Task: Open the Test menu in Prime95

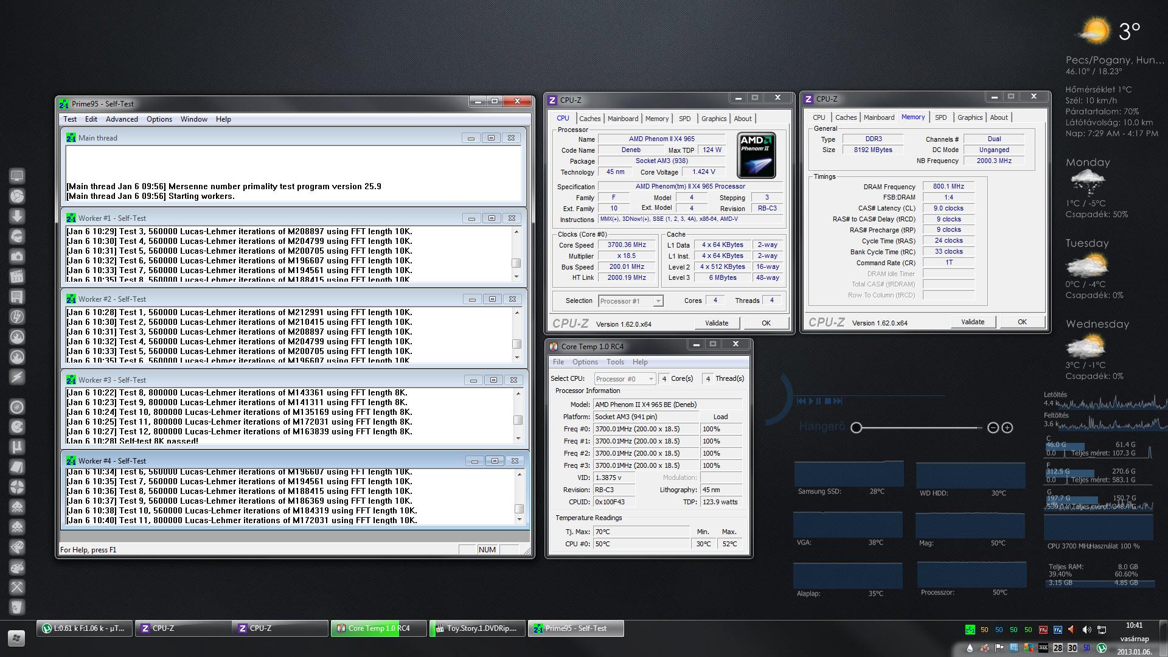Action: click(x=70, y=119)
